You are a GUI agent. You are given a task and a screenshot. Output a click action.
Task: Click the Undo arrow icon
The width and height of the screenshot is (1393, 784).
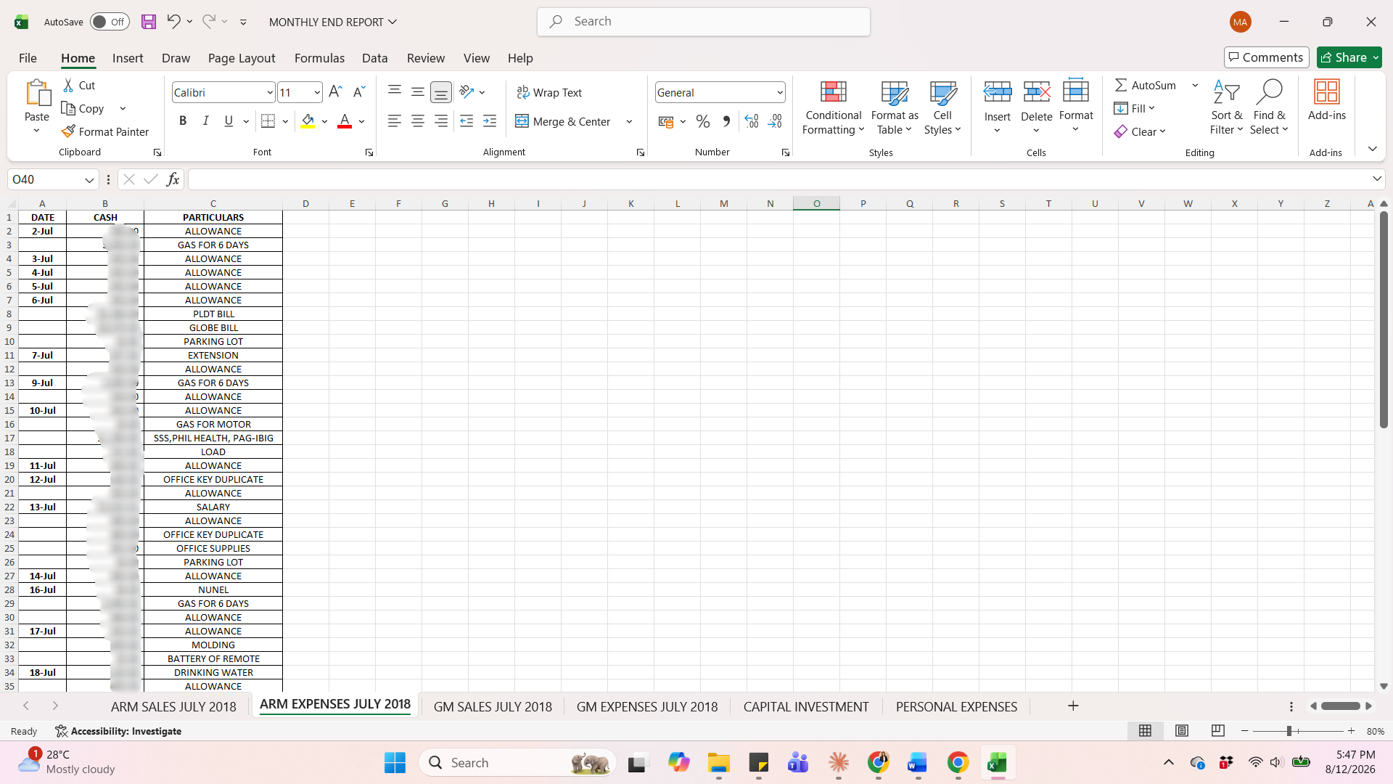[x=173, y=22]
